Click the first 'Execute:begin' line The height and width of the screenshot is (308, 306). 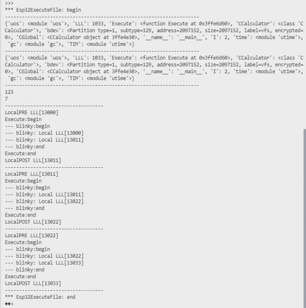23,119
